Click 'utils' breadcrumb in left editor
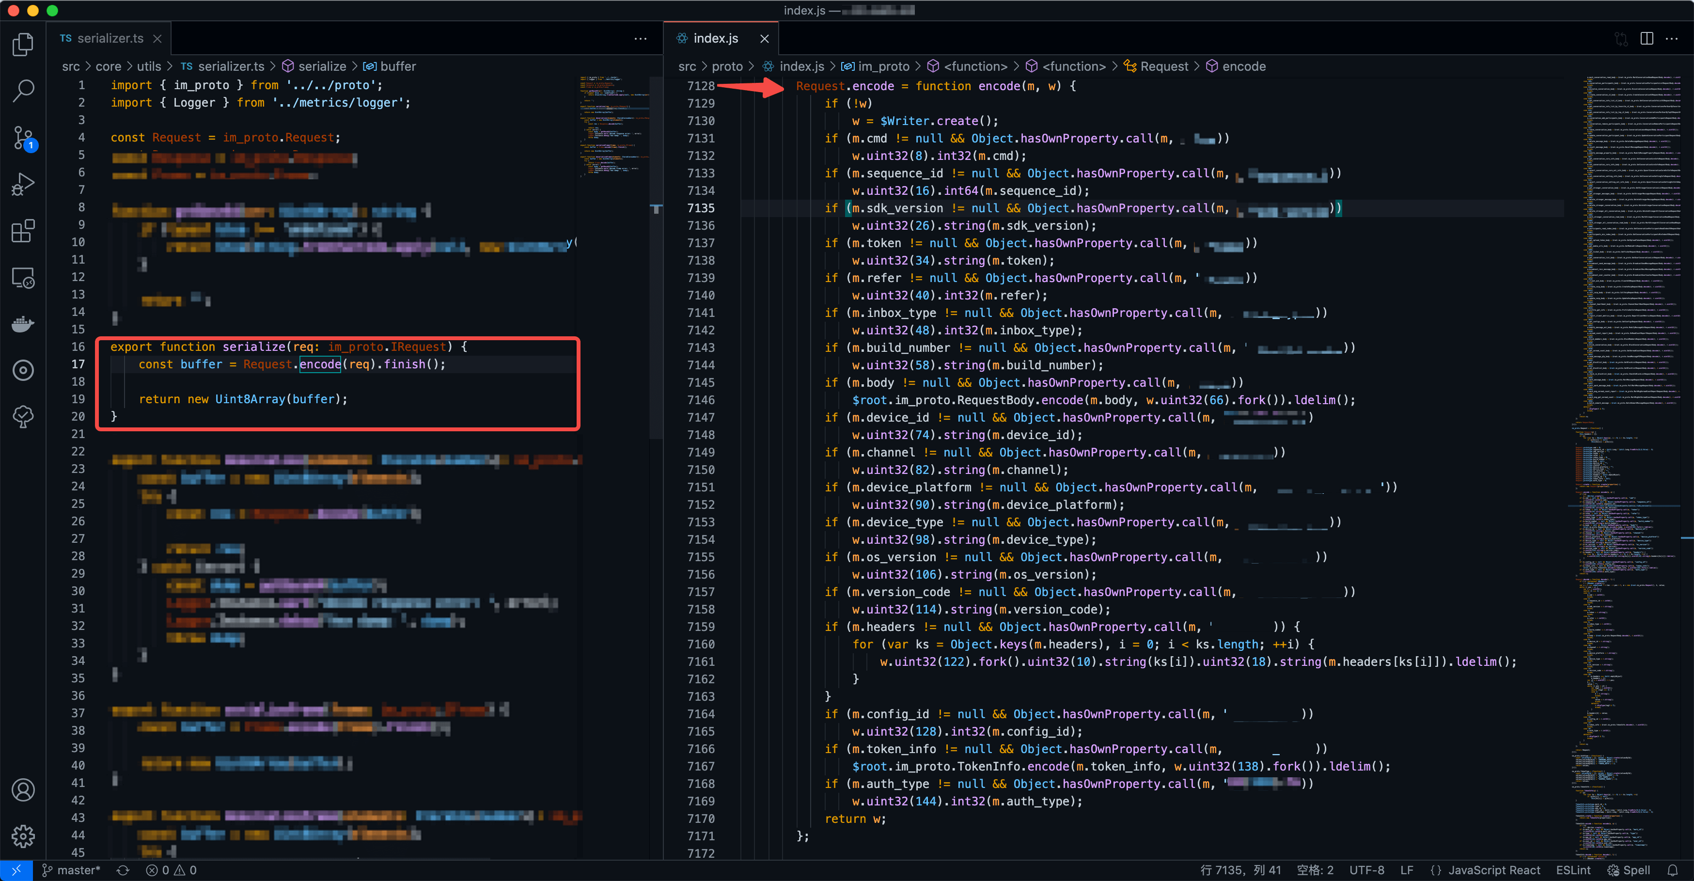This screenshot has height=881, width=1694. click(149, 66)
